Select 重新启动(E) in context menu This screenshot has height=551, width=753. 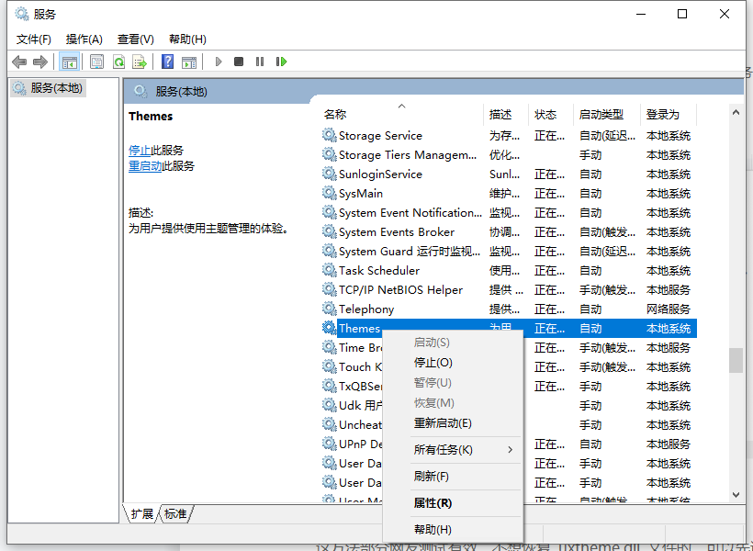(x=443, y=423)
